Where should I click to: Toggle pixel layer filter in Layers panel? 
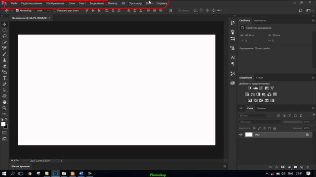tap(278, 116)
